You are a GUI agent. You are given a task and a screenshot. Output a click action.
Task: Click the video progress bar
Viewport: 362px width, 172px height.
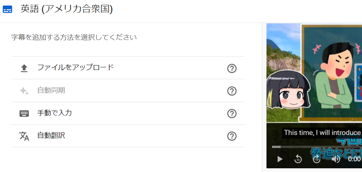(317, 147)
